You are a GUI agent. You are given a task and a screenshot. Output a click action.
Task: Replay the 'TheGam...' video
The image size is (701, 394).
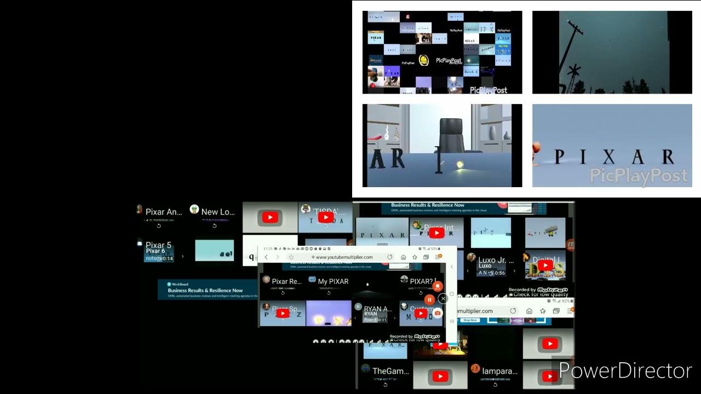click(x=386, y=384)
